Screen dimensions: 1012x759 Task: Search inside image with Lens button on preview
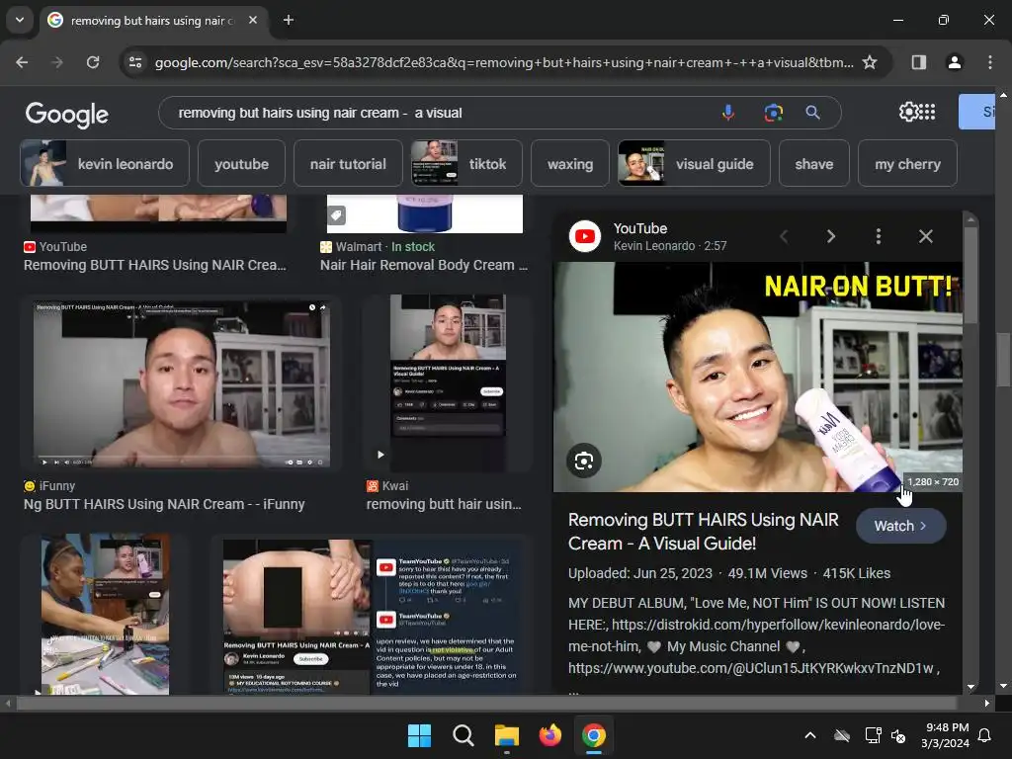[583, 461]
